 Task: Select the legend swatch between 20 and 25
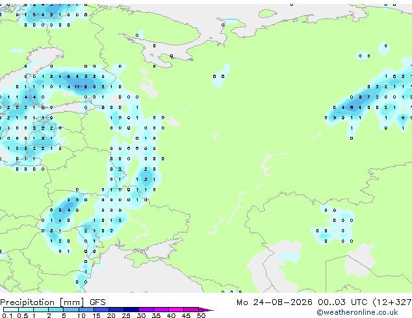(x=116, y=310)
